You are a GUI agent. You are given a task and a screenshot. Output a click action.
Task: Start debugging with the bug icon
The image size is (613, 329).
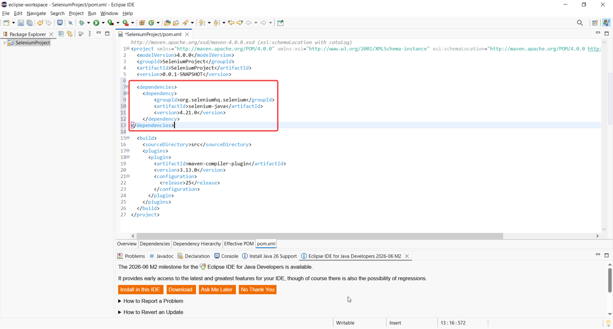point(82,23)
